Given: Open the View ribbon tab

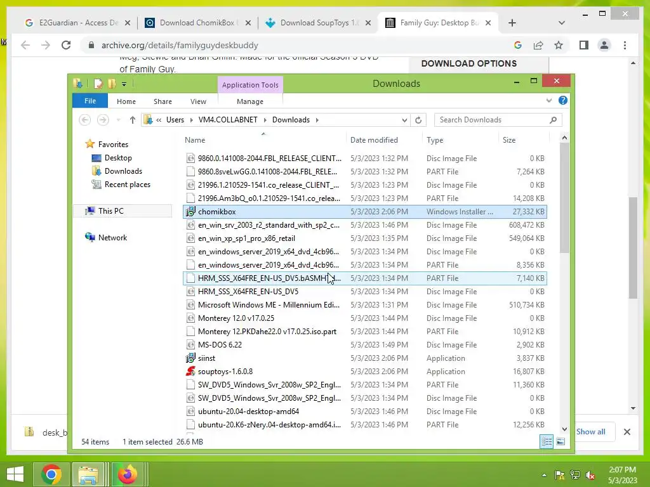Looking at the screenshot, I should coord(198,101).
